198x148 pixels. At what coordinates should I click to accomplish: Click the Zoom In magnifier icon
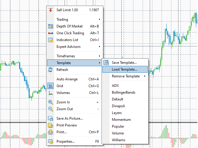[51, 102]
